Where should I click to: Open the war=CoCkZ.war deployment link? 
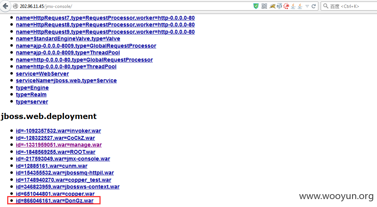tap(55, 138)
